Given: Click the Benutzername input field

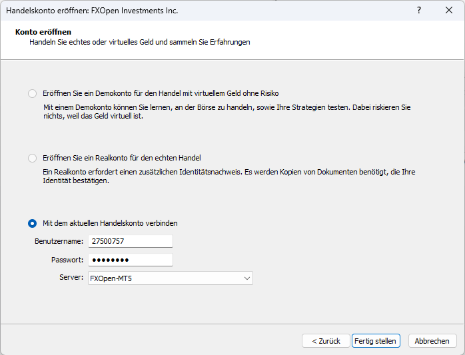Looking at the screenshot, I should (130, 241).
